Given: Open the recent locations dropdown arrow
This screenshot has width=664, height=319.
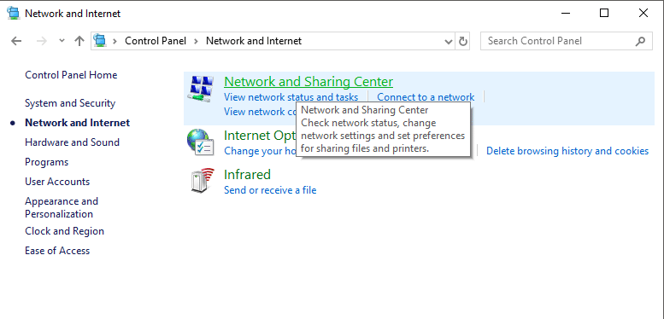Looking at the screenshot, I should point(62,41).
